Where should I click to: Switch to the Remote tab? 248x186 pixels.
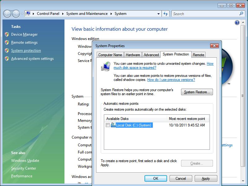click(x=198, y=55)
